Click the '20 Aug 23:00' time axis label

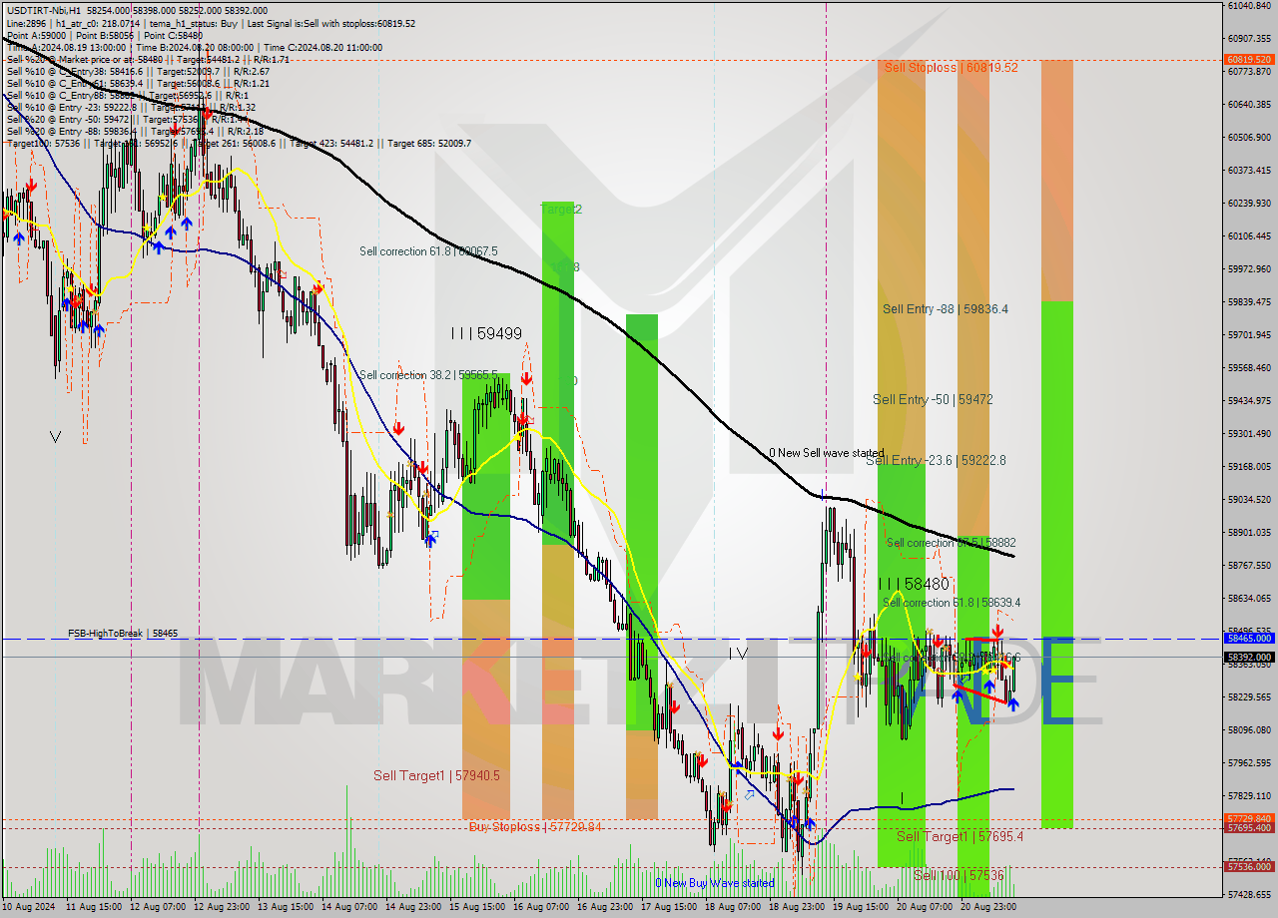(x=989, y=907)
